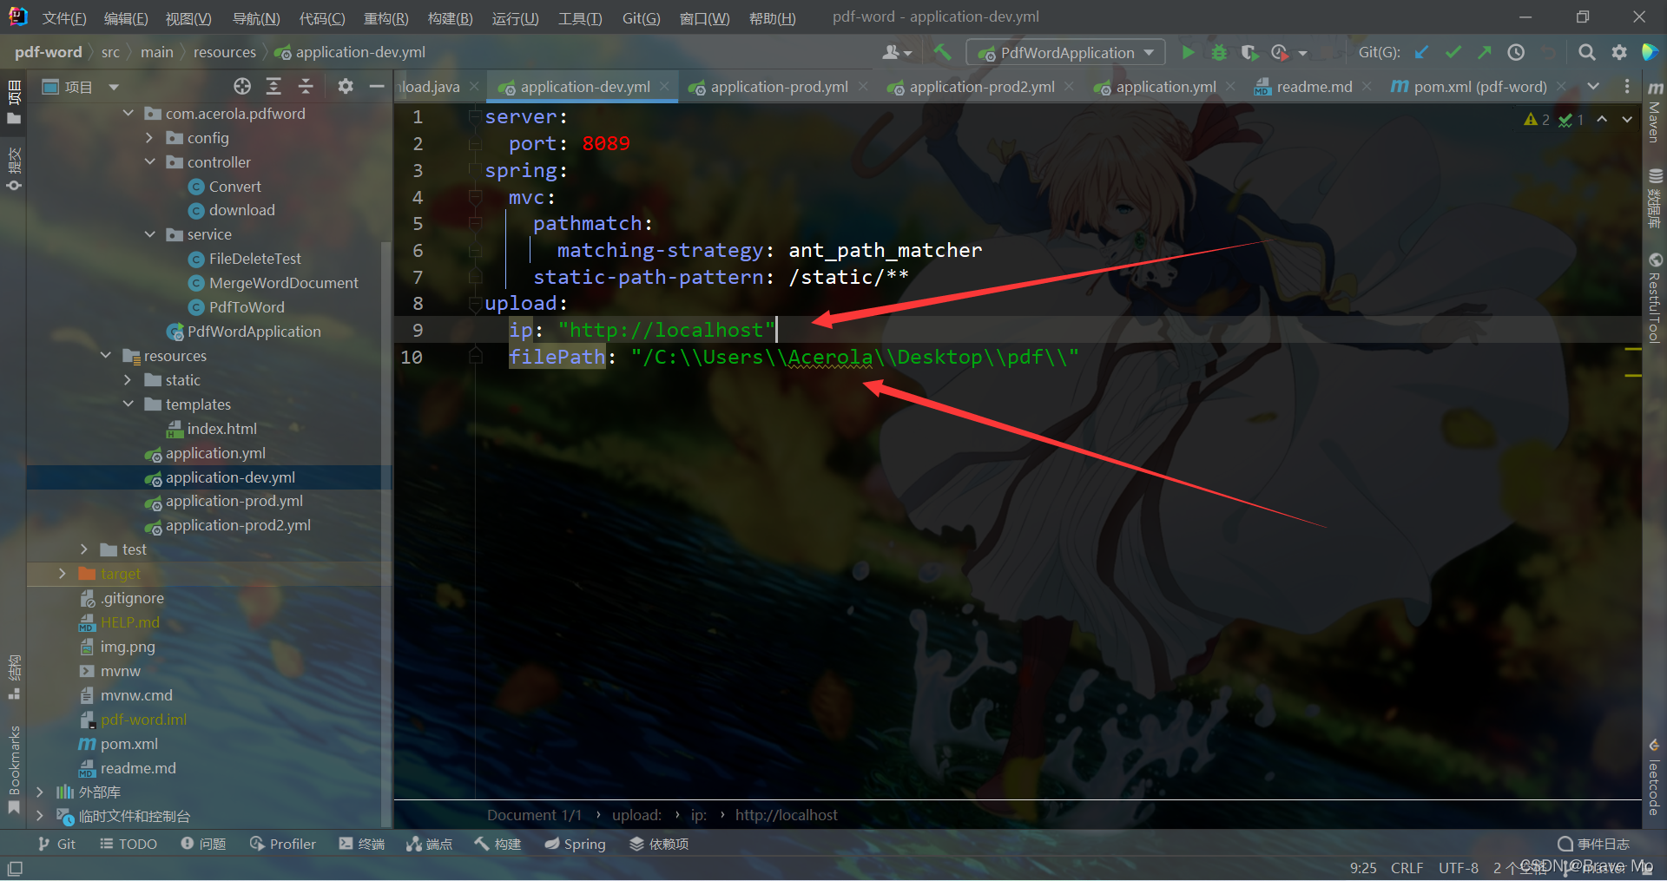1667x881 pixels.
Task: Open the user account dropdown icon
Action: 897,53
